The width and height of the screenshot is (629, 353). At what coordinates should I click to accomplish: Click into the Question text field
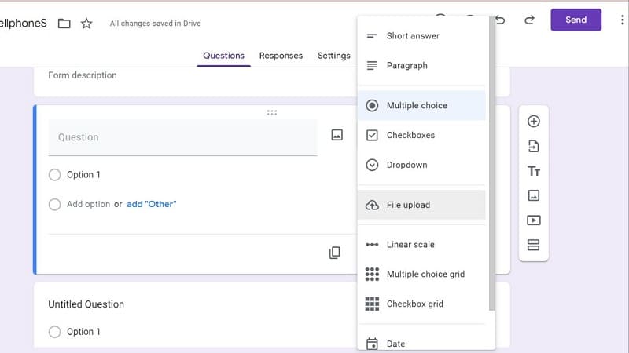pos(182,137)
